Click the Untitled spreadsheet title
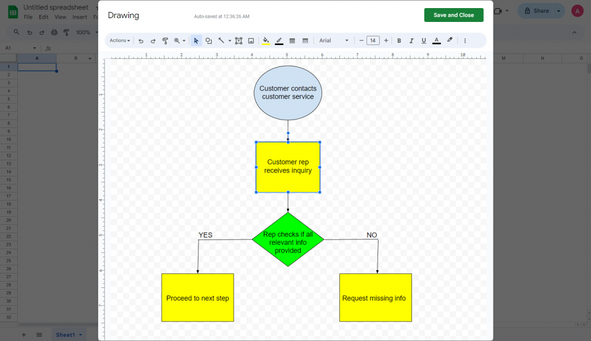591x341 pixels. point(56,7)
